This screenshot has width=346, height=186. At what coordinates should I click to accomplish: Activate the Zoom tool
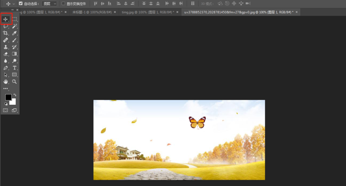(x=15, y=82)
